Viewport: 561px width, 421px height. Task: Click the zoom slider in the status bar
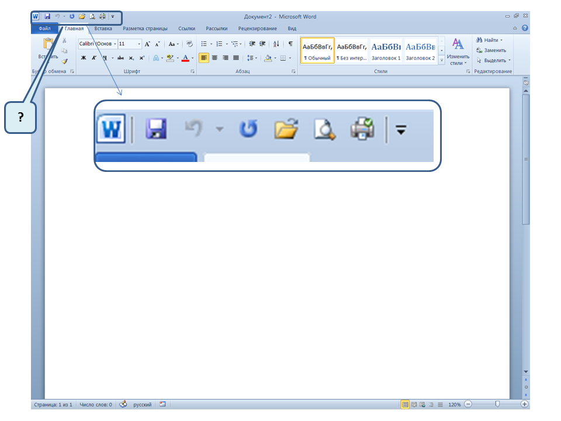coord(497,404)
